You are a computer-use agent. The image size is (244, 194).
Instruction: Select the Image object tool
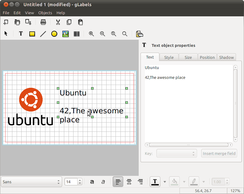(x=65, y=34)
